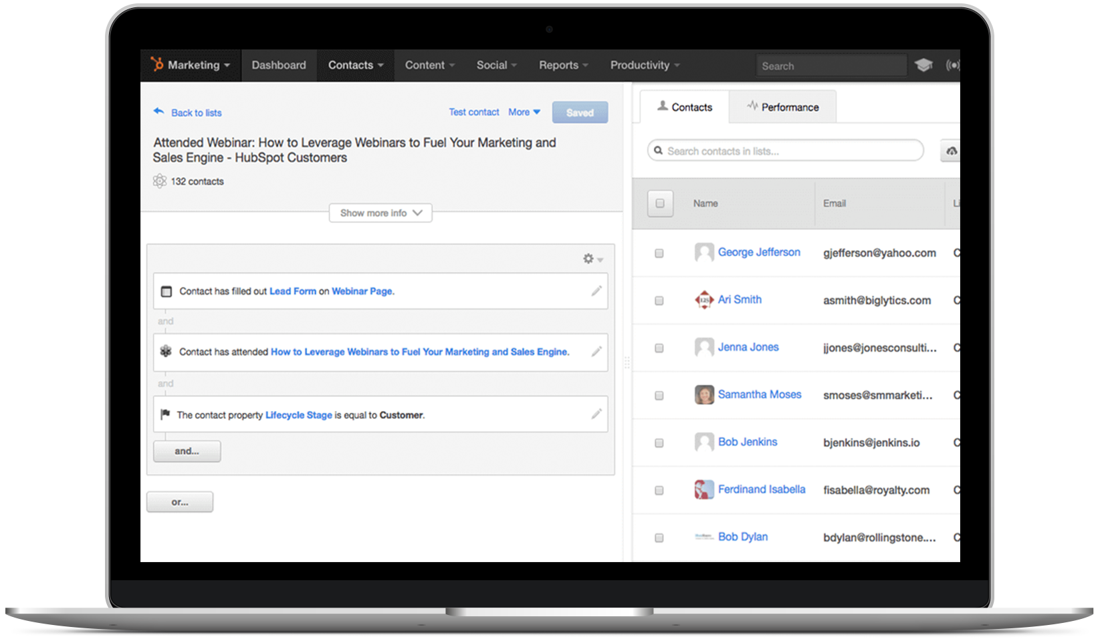Open the More dropdown menu

[524, 112]
